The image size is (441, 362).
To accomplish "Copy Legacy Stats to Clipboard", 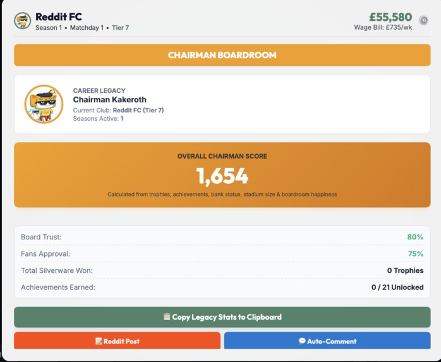I will [x=222, y=317].
